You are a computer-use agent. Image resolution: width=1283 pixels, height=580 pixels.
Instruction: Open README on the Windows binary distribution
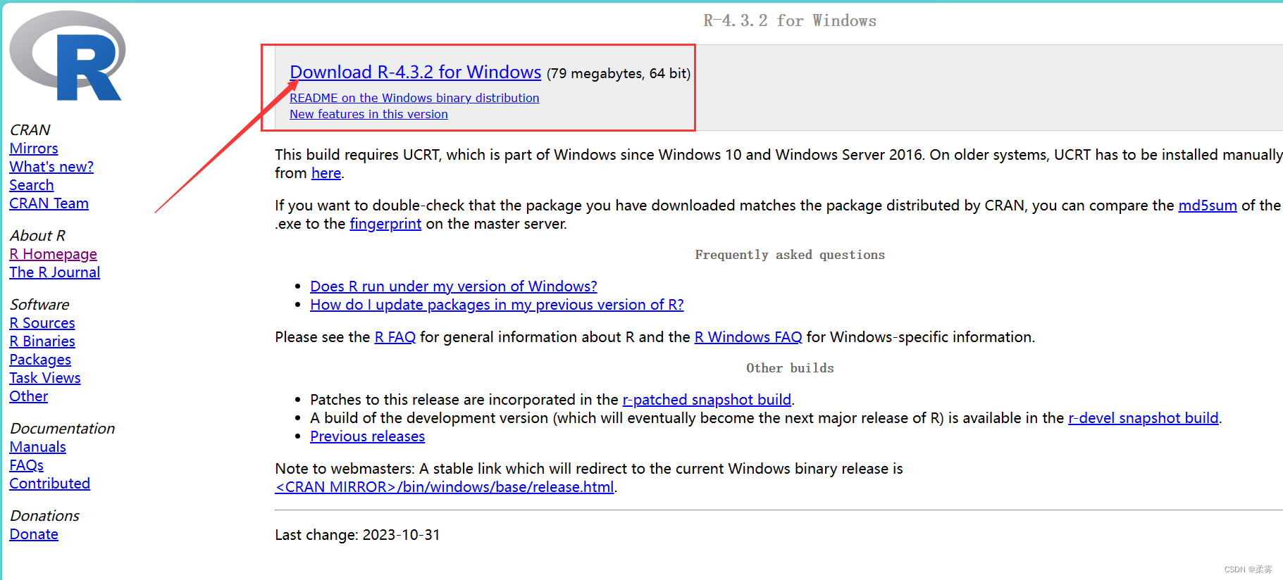click(414, 98)
